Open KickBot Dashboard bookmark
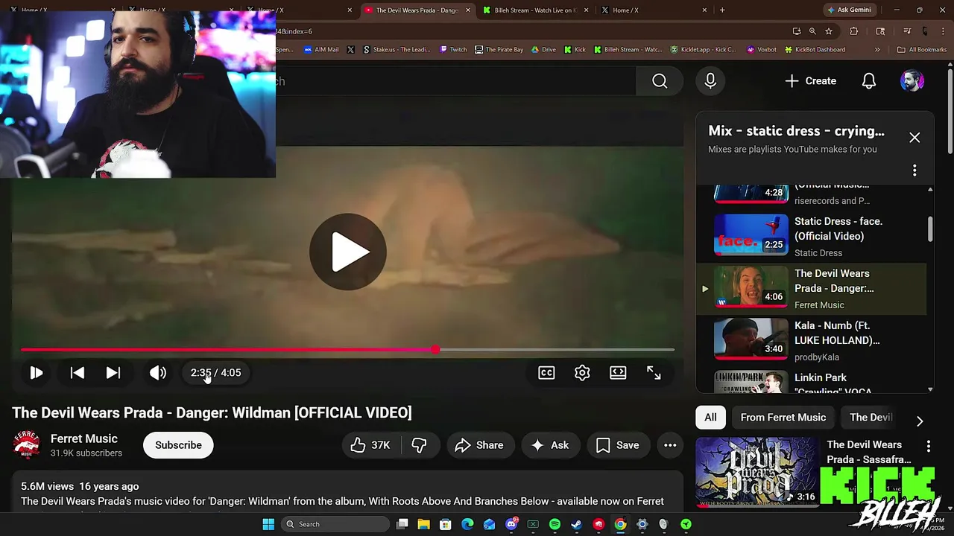Image resolution: width=954 pixels, height=536 pixels. point(814,50)
